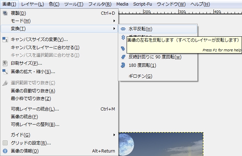Choose 画像の情報(O) entry
Image resolution: width=242 pixels, height=156 pixels.
pos(59,151)
